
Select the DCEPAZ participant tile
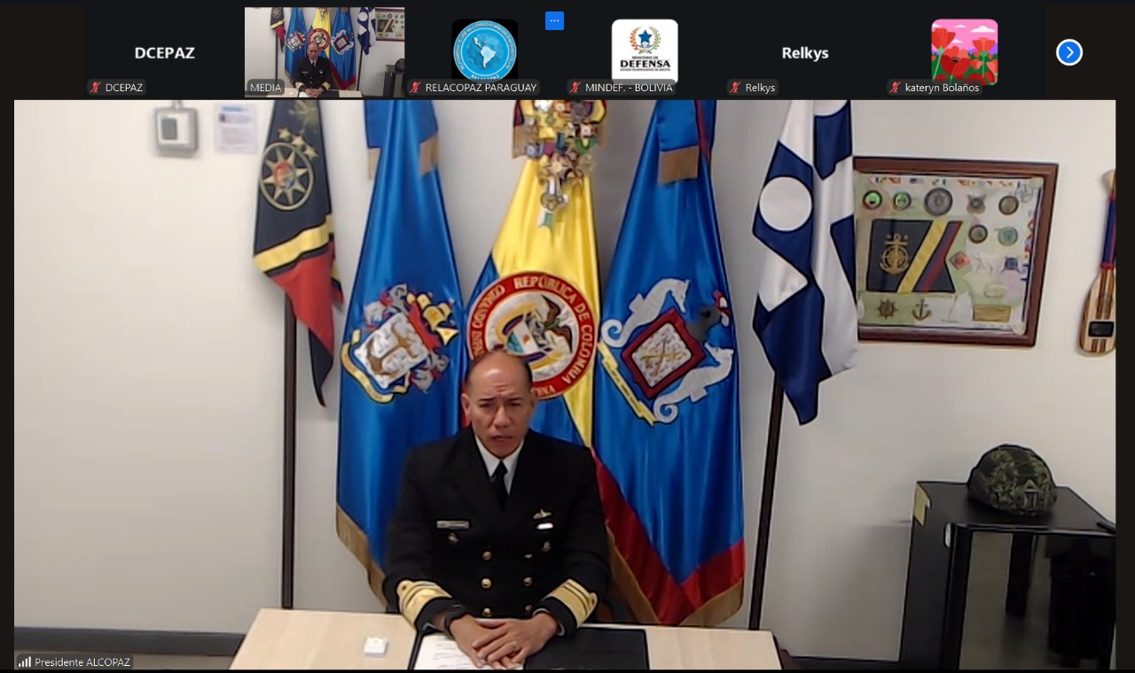click(x=164, y=52)
